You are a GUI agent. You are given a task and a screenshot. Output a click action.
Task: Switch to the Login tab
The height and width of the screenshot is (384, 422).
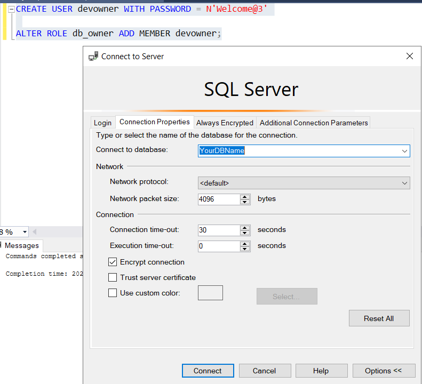[102, 123]
